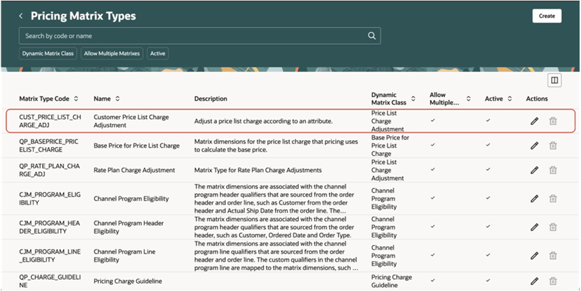Image resolution: width=581 pixels, height=291 pixels.
Task: Select CJM_PROGRAM_LINE_ELIGIBILITY code cell
Action: 50,256
